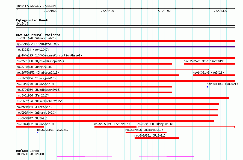Select the TMEM63C|NM_020431 gene label
Image resolution: width=243 pixels, height=160 pixels.
click(30, 154)
